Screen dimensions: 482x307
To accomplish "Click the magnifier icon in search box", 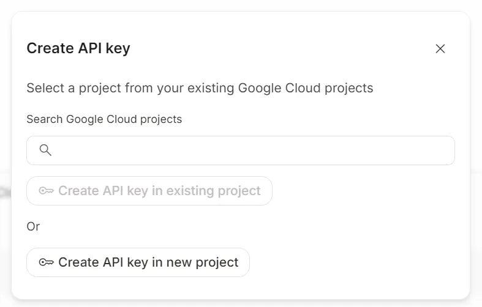I will pyautogui.click(x=45, y=150).
